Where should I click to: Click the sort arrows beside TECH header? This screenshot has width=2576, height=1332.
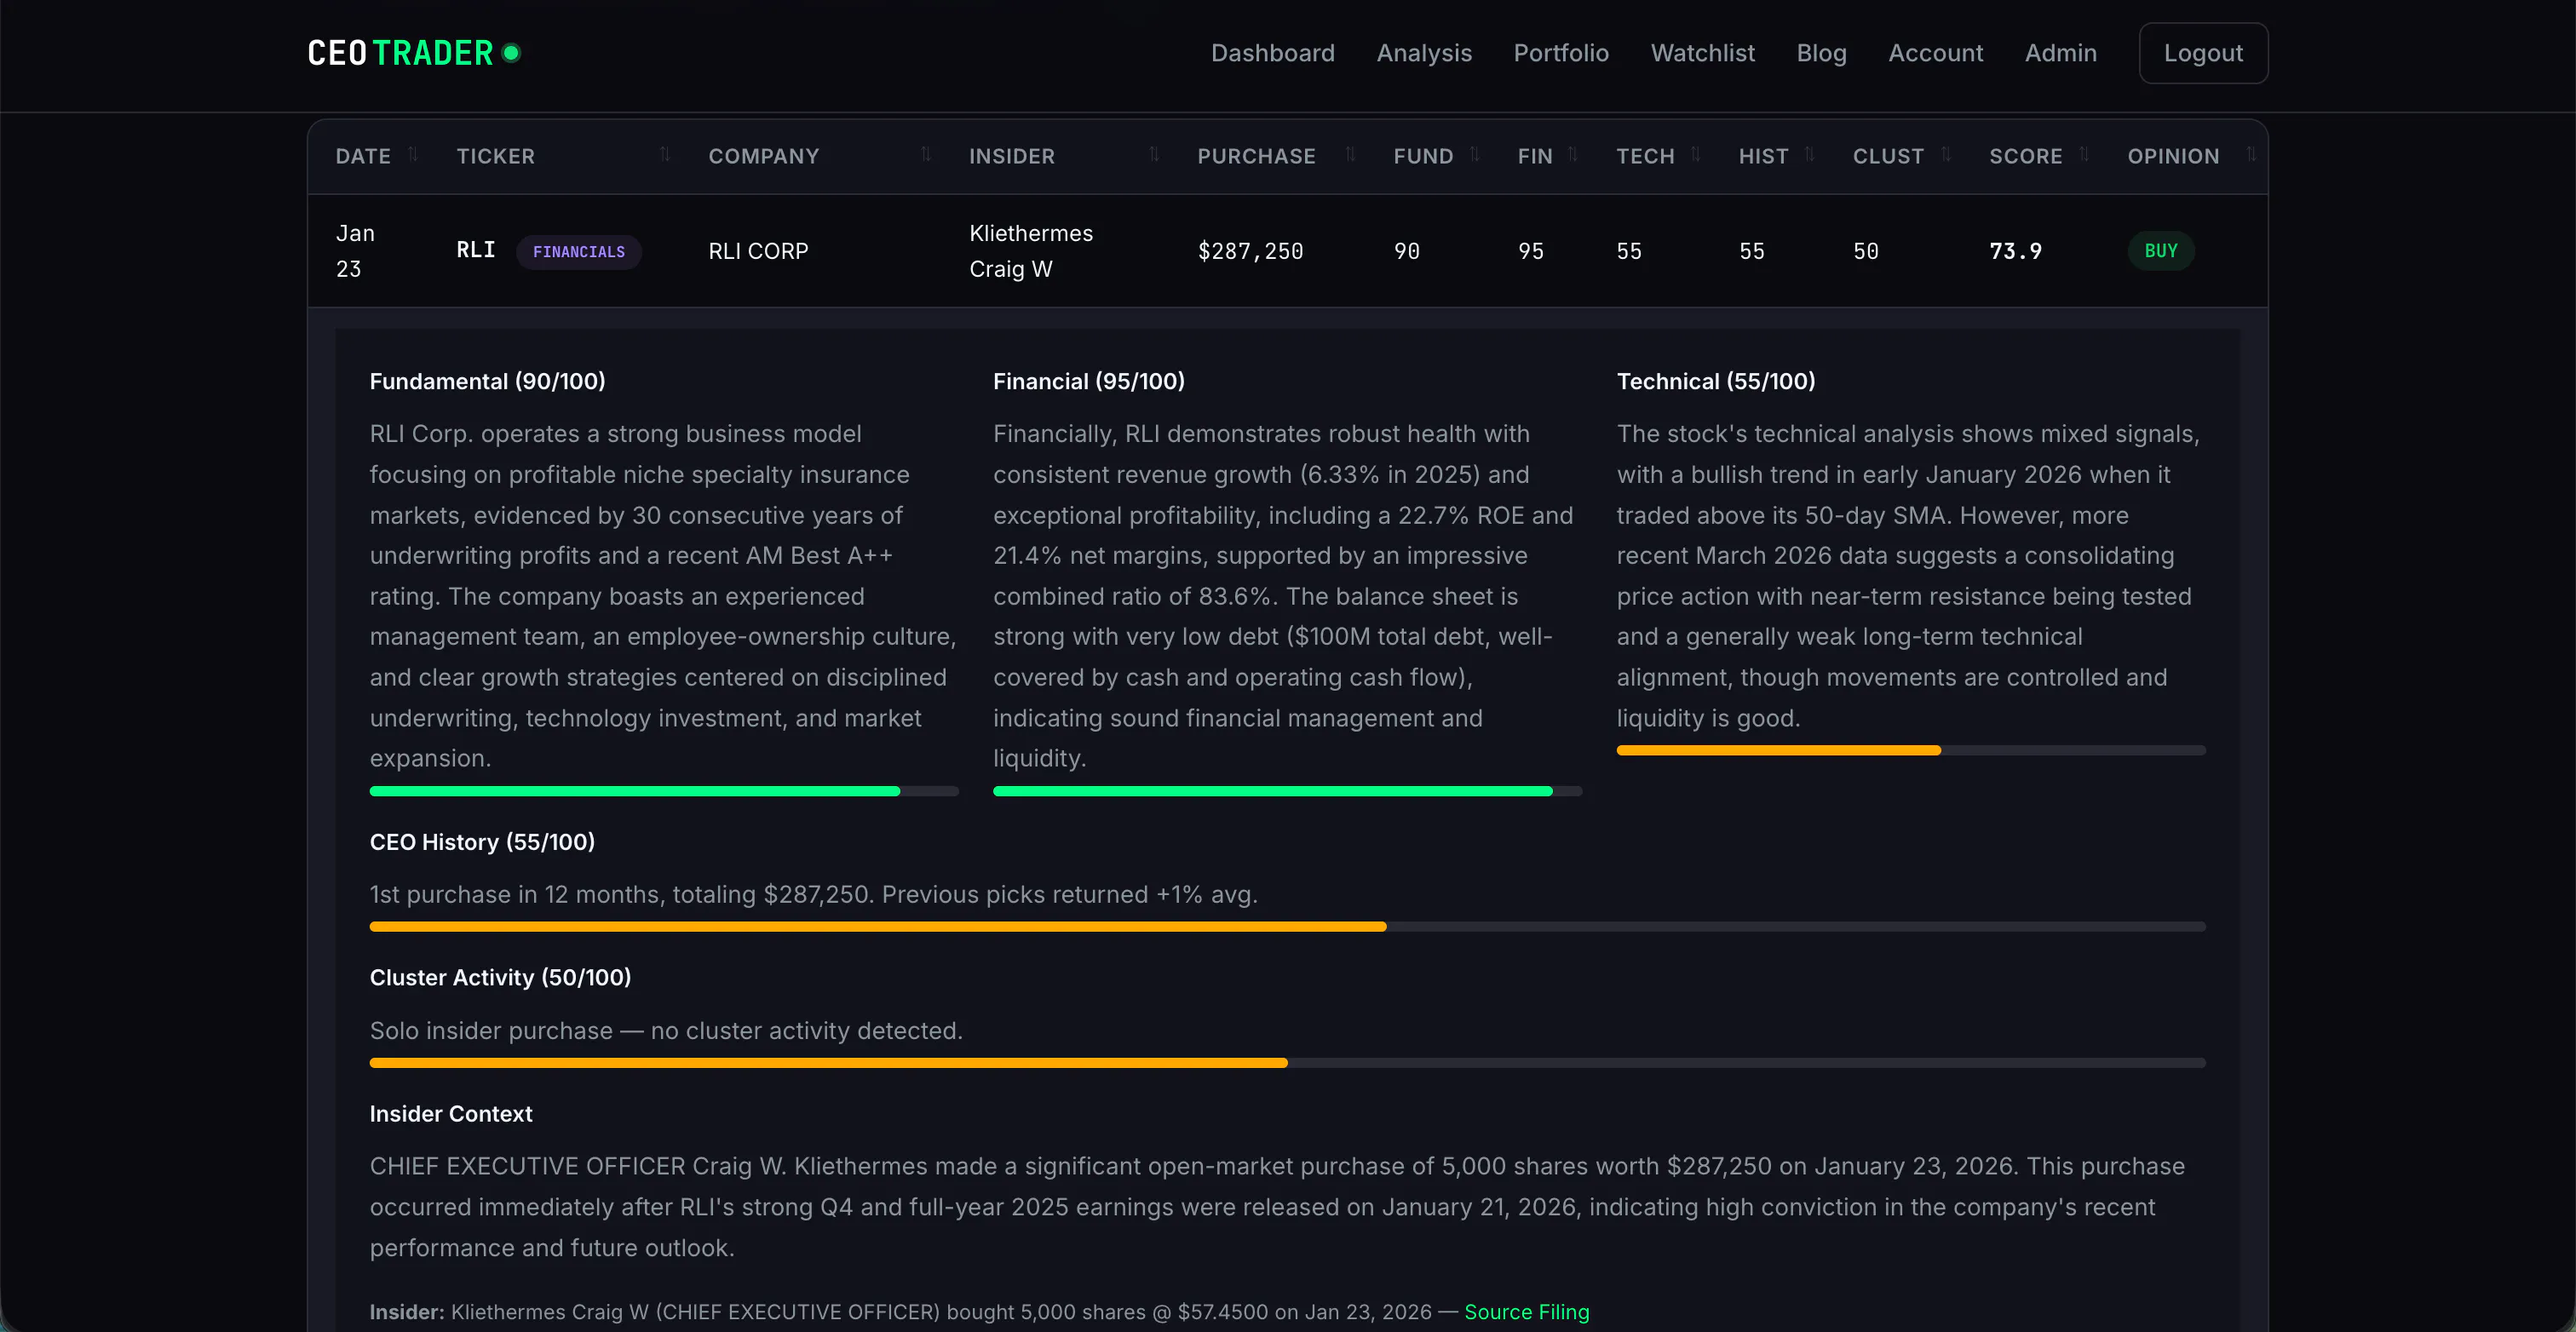1695,154
